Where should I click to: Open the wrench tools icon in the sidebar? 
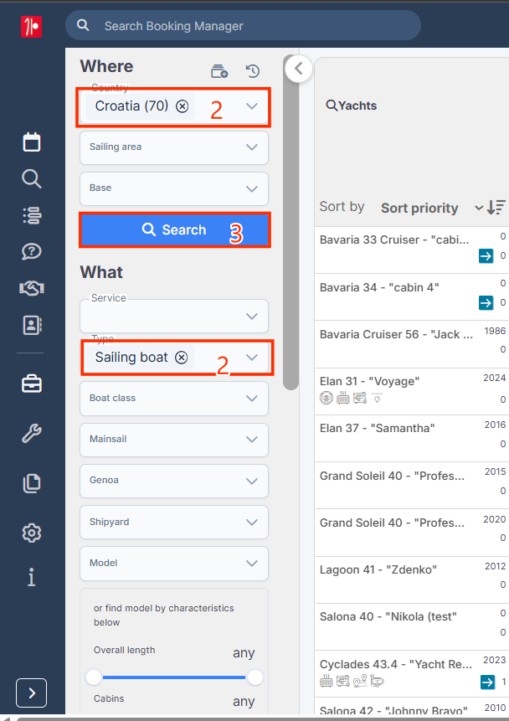coord(32,433)
